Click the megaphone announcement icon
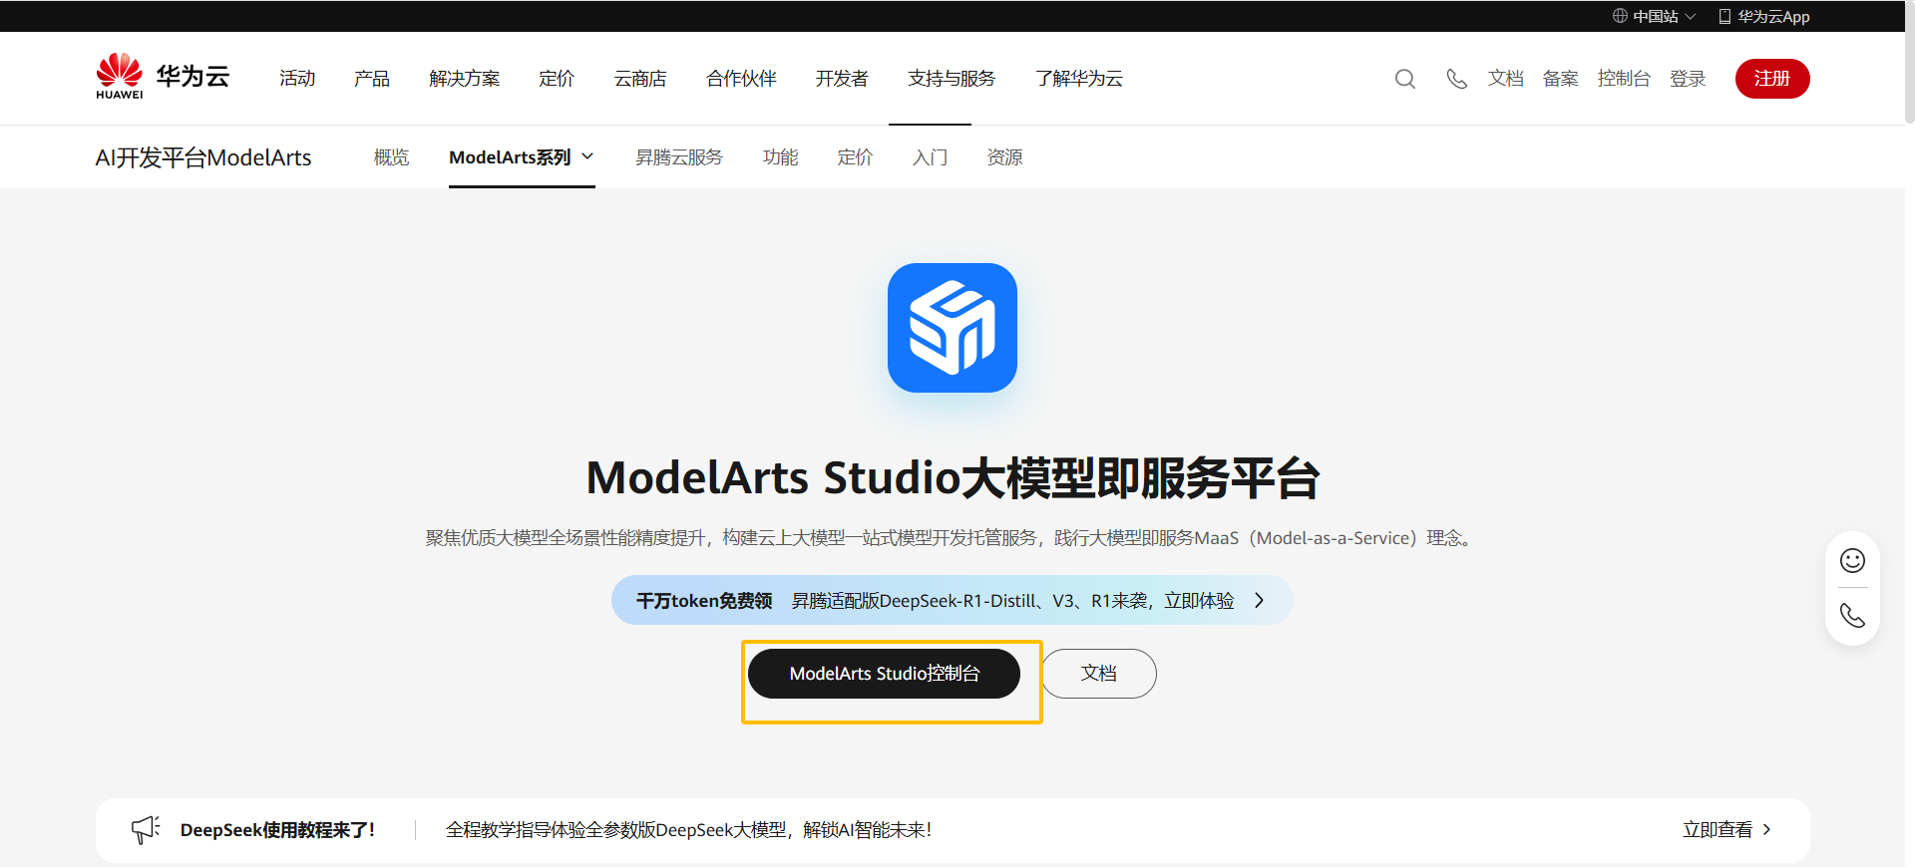1915x867 pixels. click(x=146, y=829)
